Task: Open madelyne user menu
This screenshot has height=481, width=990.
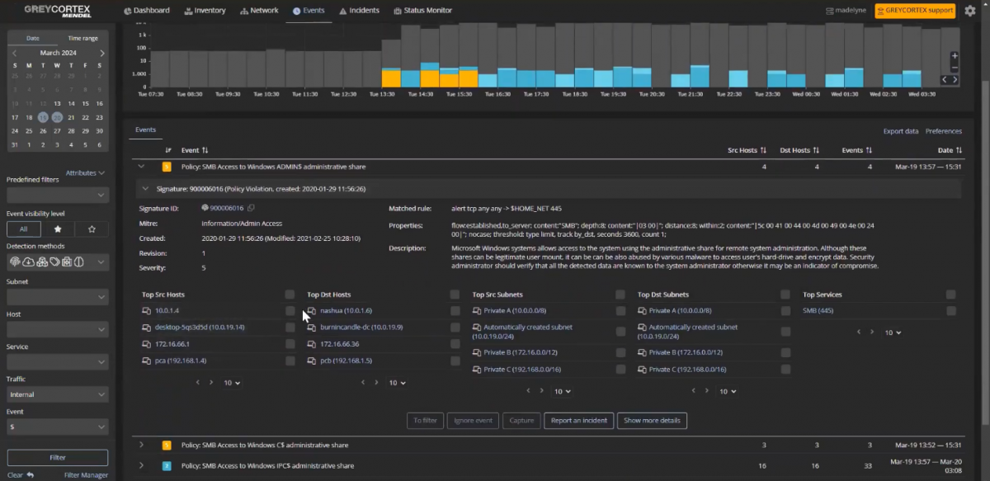Action: pyautogui.click(x=847, y=11)
